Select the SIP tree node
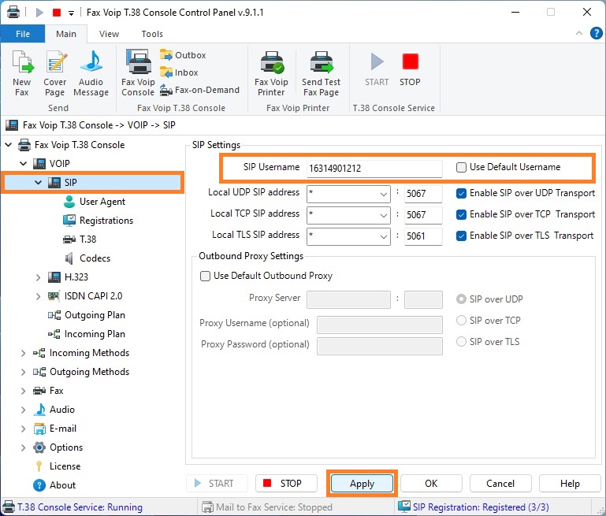This screenshot has height=516, width=606. click(x=92, y=183)
